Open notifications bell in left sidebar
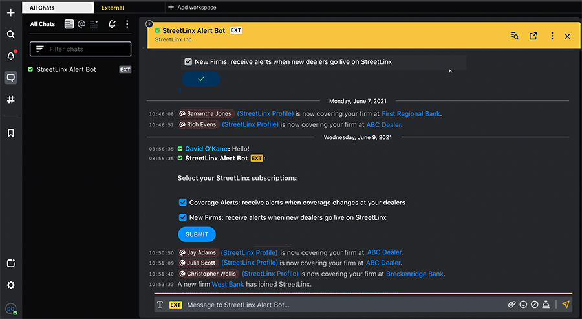 10,56
